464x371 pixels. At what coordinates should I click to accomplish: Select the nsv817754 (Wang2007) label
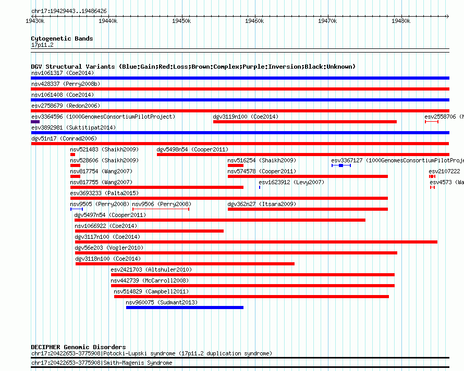point(101,171)
